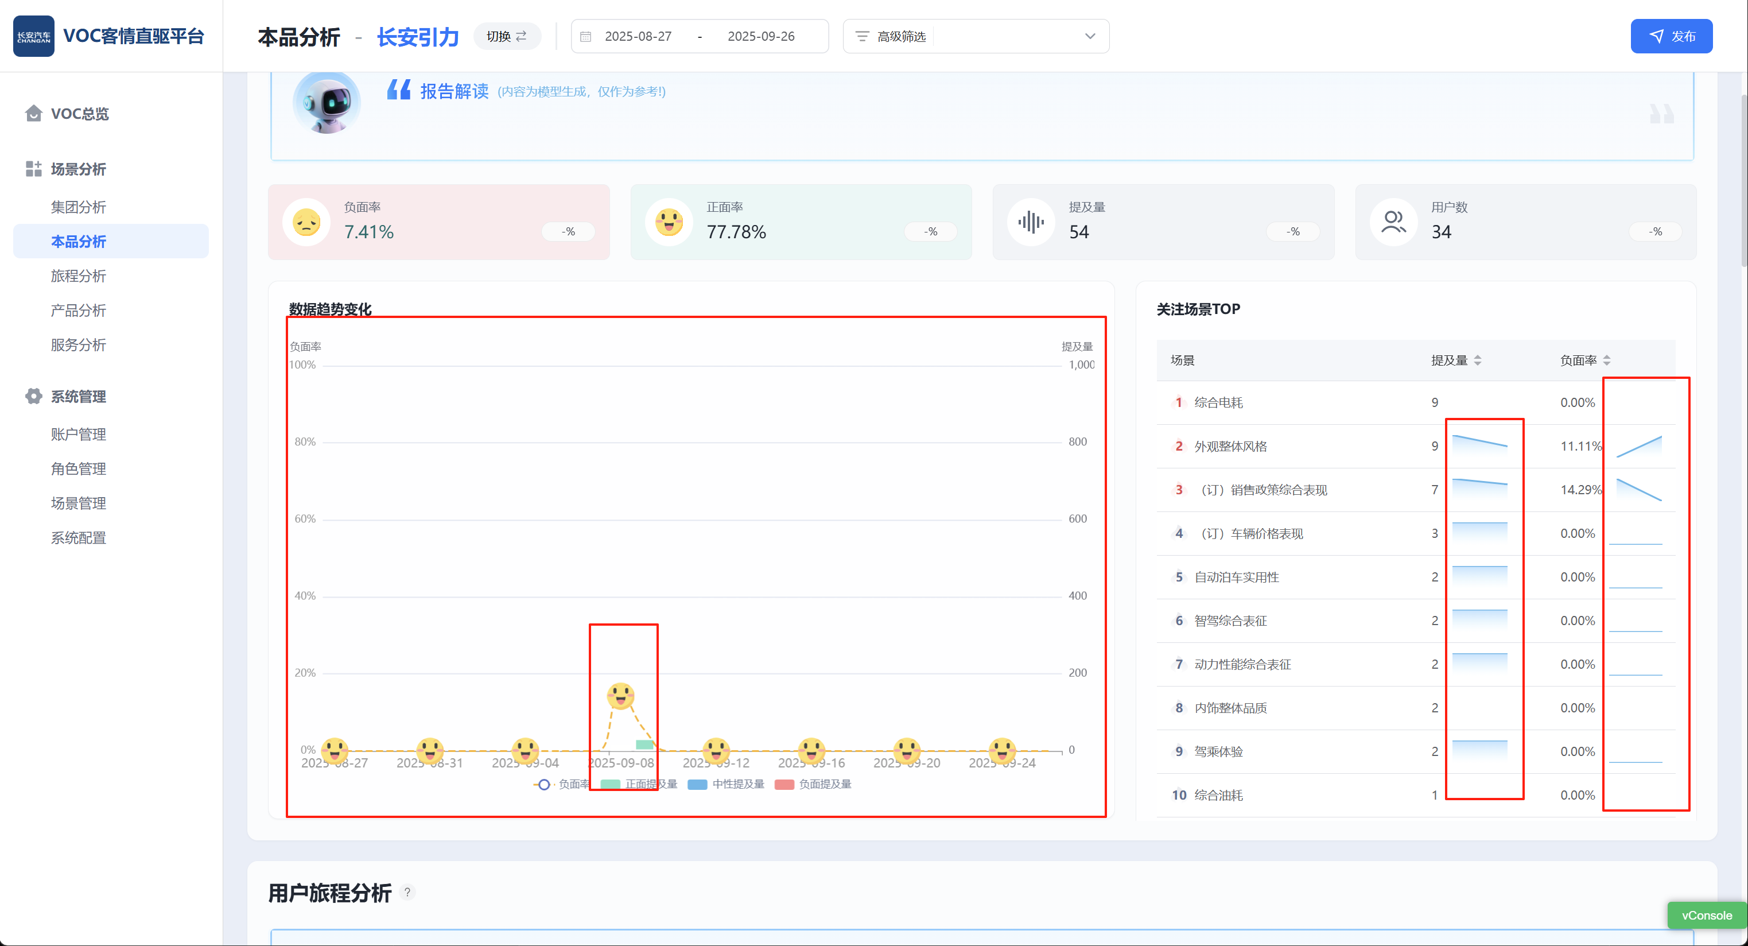Toggle 中性提及量 legend item

tap(726, 785)
